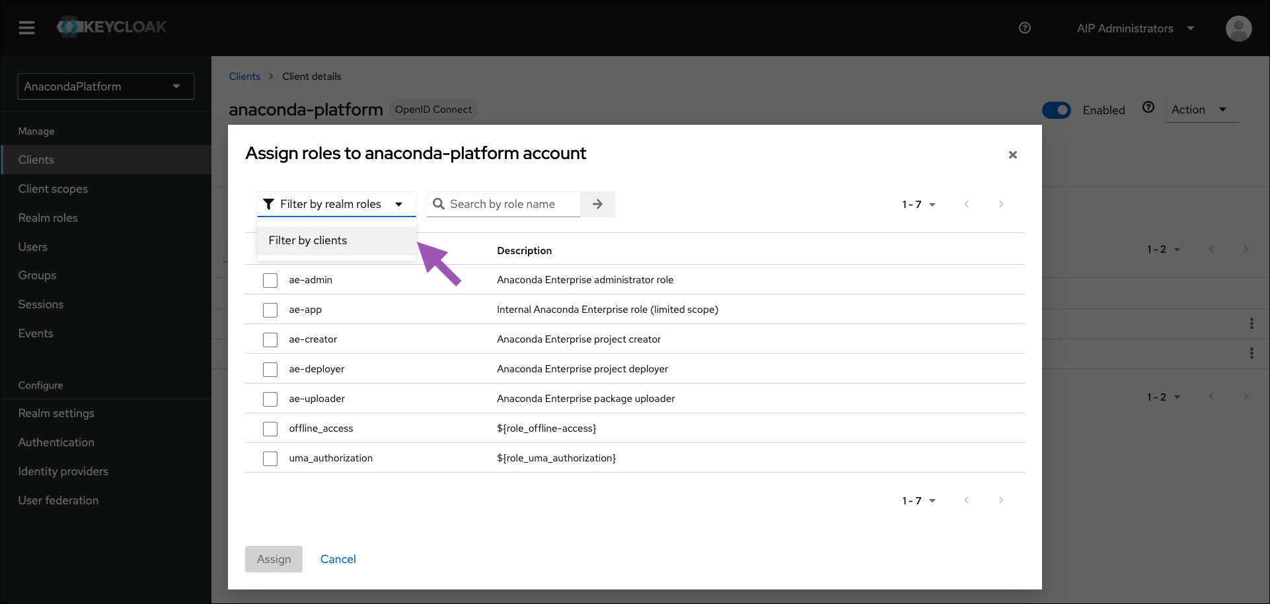The width and height of the screenshot is (1270, 604).
Task: Open the user avatar menu
Action: 1238,28
